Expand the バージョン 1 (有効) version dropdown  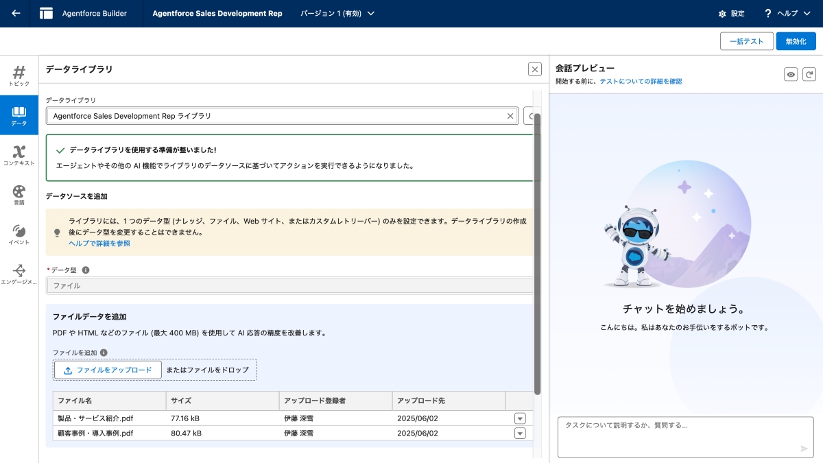(x=337, y=14)
